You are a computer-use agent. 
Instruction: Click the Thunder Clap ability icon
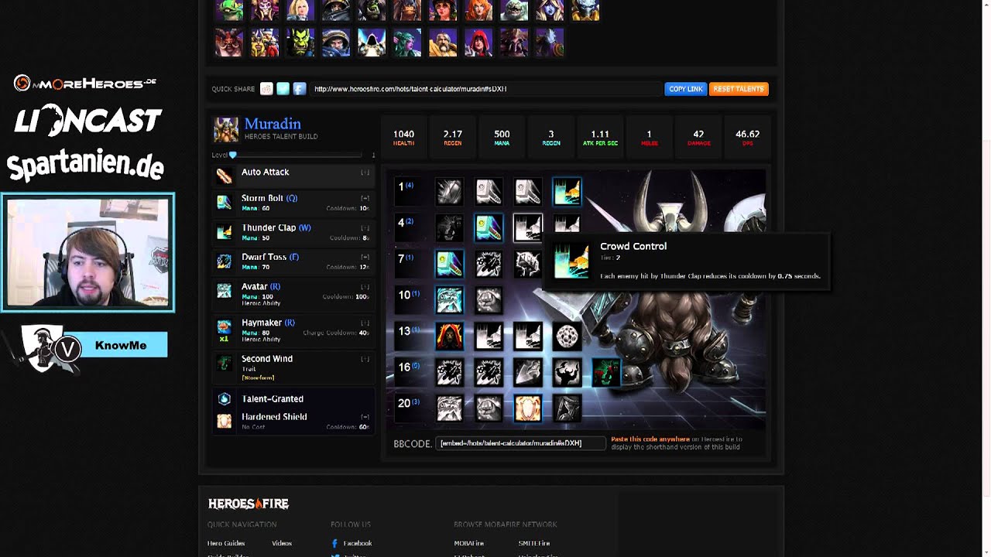pos(224,231)
